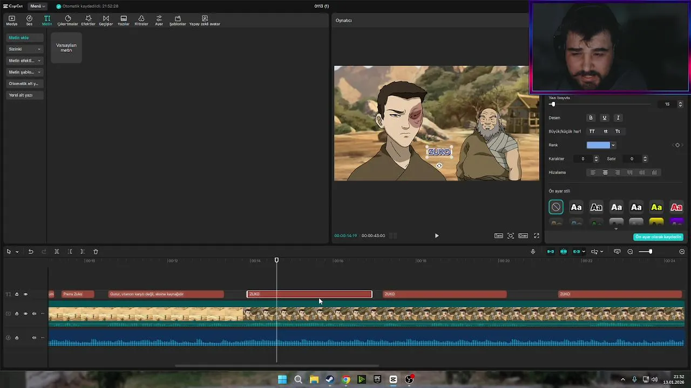This screenshot has height=388, width=691.
Task: Select the 'no preset' text style
Action: 555,207
